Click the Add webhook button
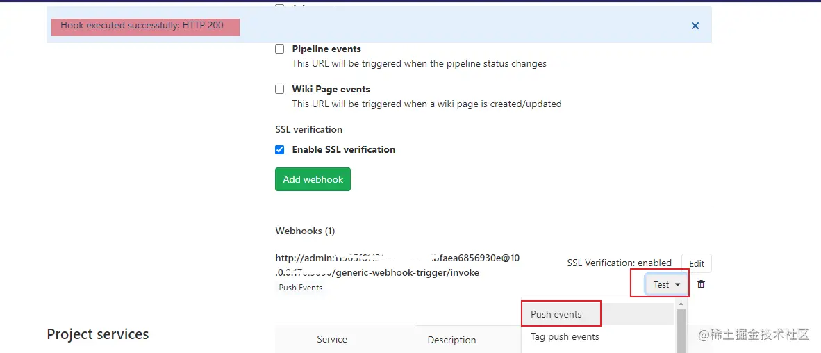The image size is (821, 353). tap(313, 179)
